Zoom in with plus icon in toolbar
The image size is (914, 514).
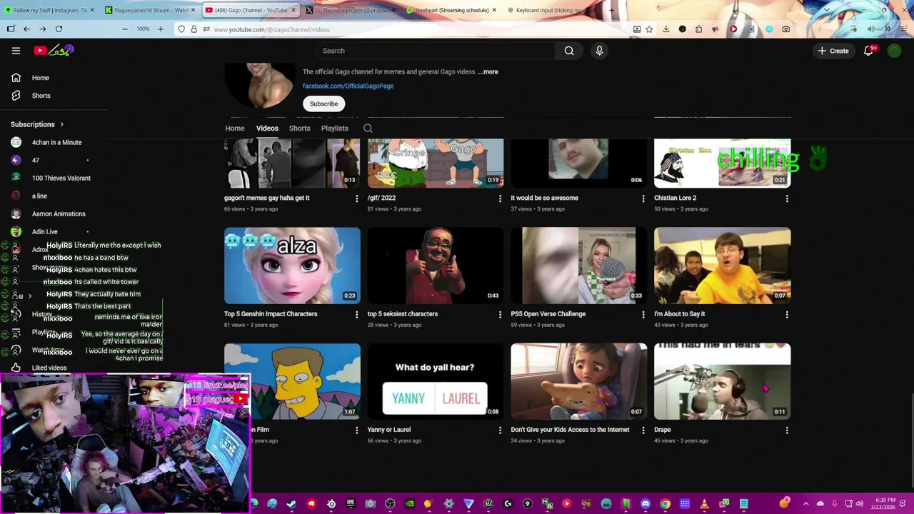click(160, 29)
